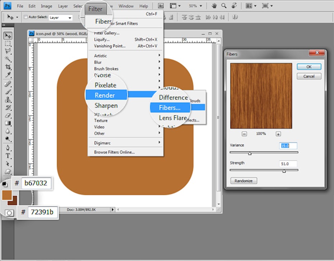The height and width of the screenshot is (261, 334).
Task: Reset default foreground and background colors
Action: coord(4,184)
